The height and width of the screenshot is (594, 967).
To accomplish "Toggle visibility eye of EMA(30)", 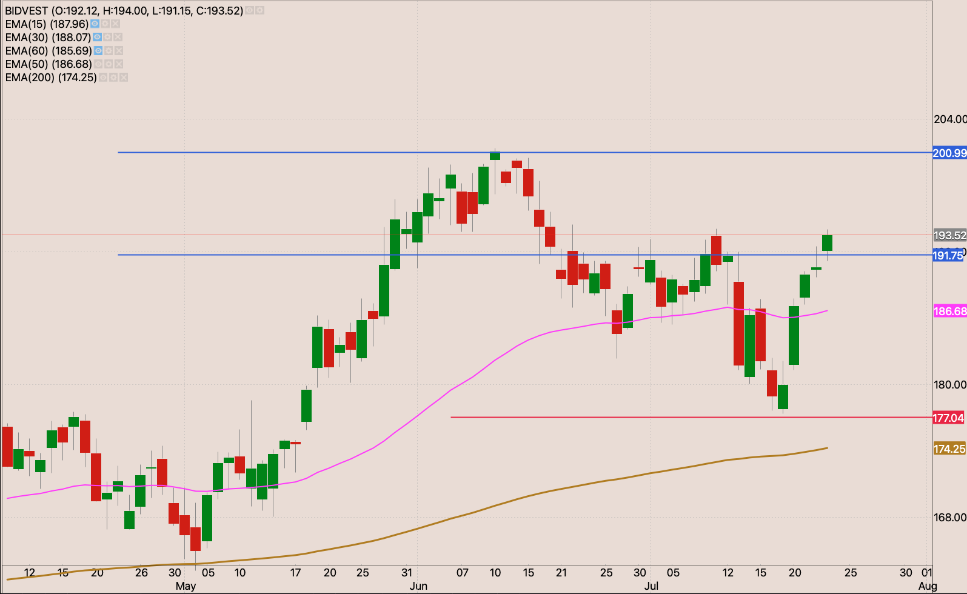I will [97, 38].
